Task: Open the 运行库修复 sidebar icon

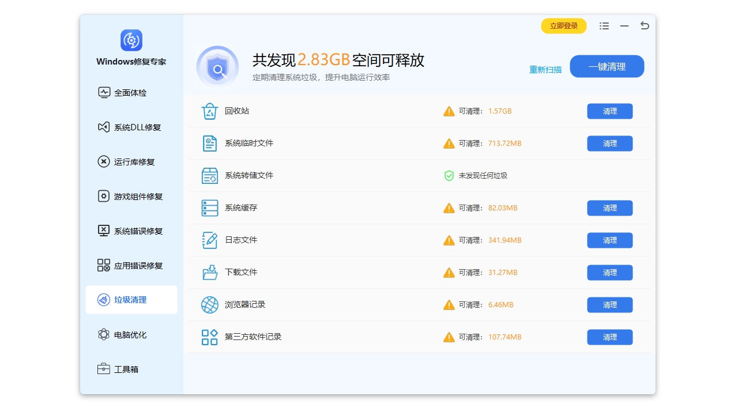Action: pos(104,162)
